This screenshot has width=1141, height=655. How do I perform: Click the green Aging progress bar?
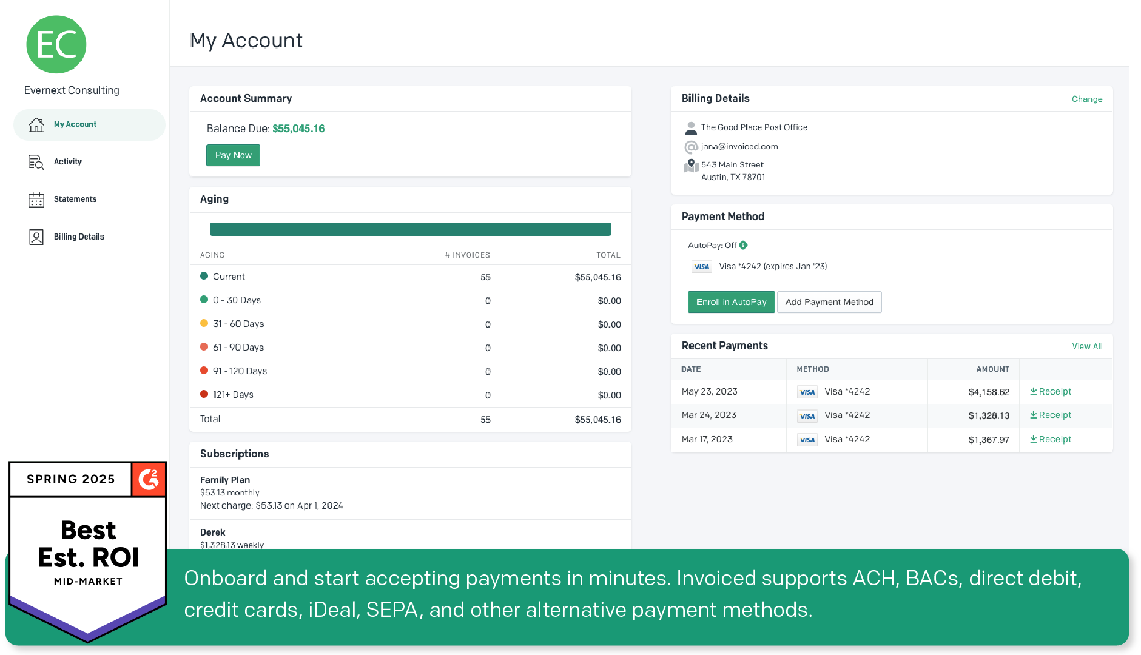411,229
